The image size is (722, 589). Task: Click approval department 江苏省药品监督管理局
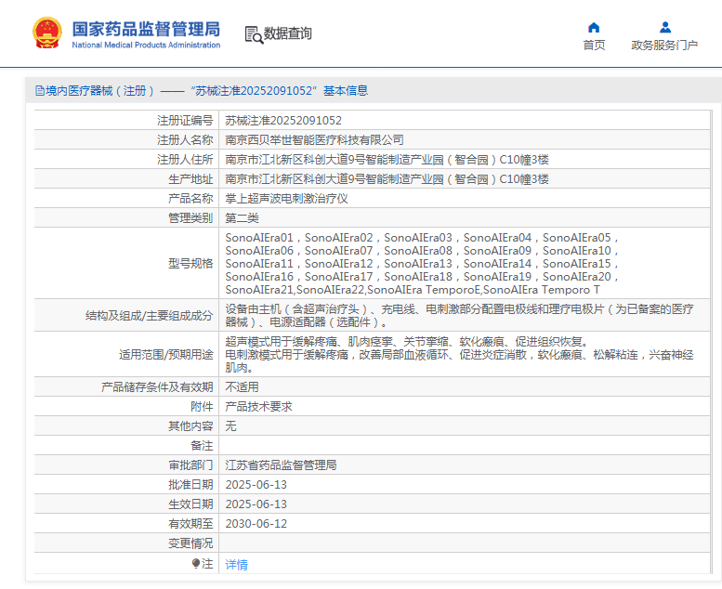tap(281, 465)
